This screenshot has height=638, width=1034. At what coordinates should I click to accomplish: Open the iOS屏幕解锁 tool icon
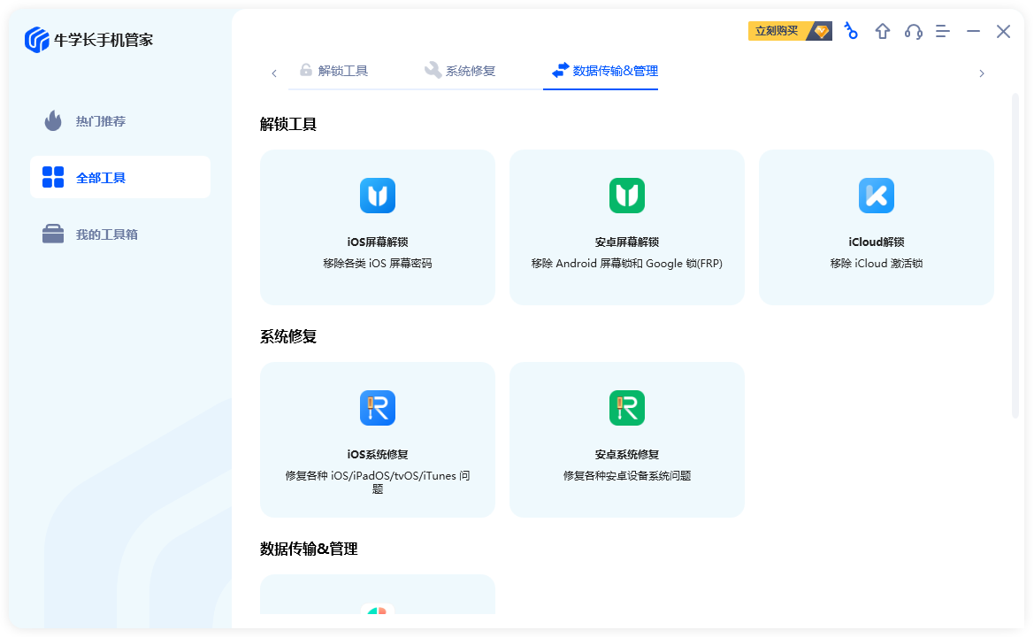pos(378,196)
